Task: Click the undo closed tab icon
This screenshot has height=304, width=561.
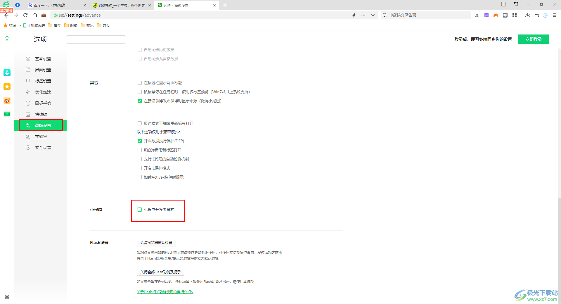Action: point(537,15)
